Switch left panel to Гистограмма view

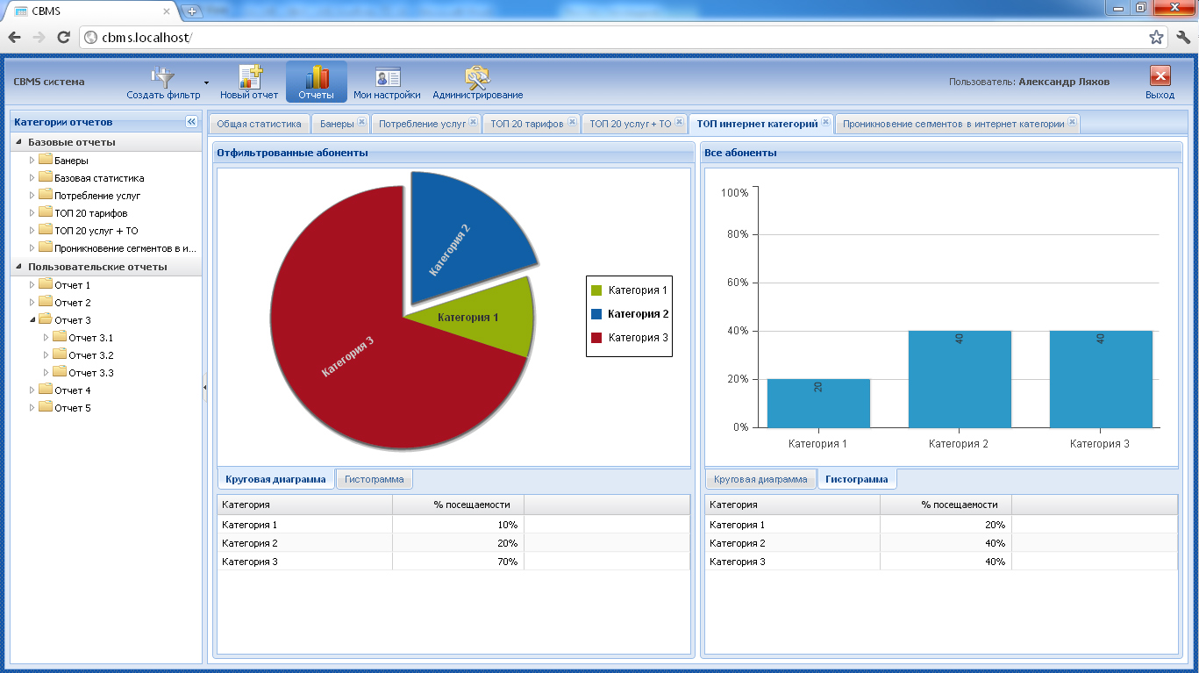pyautogui.click(x=374, y=480)
